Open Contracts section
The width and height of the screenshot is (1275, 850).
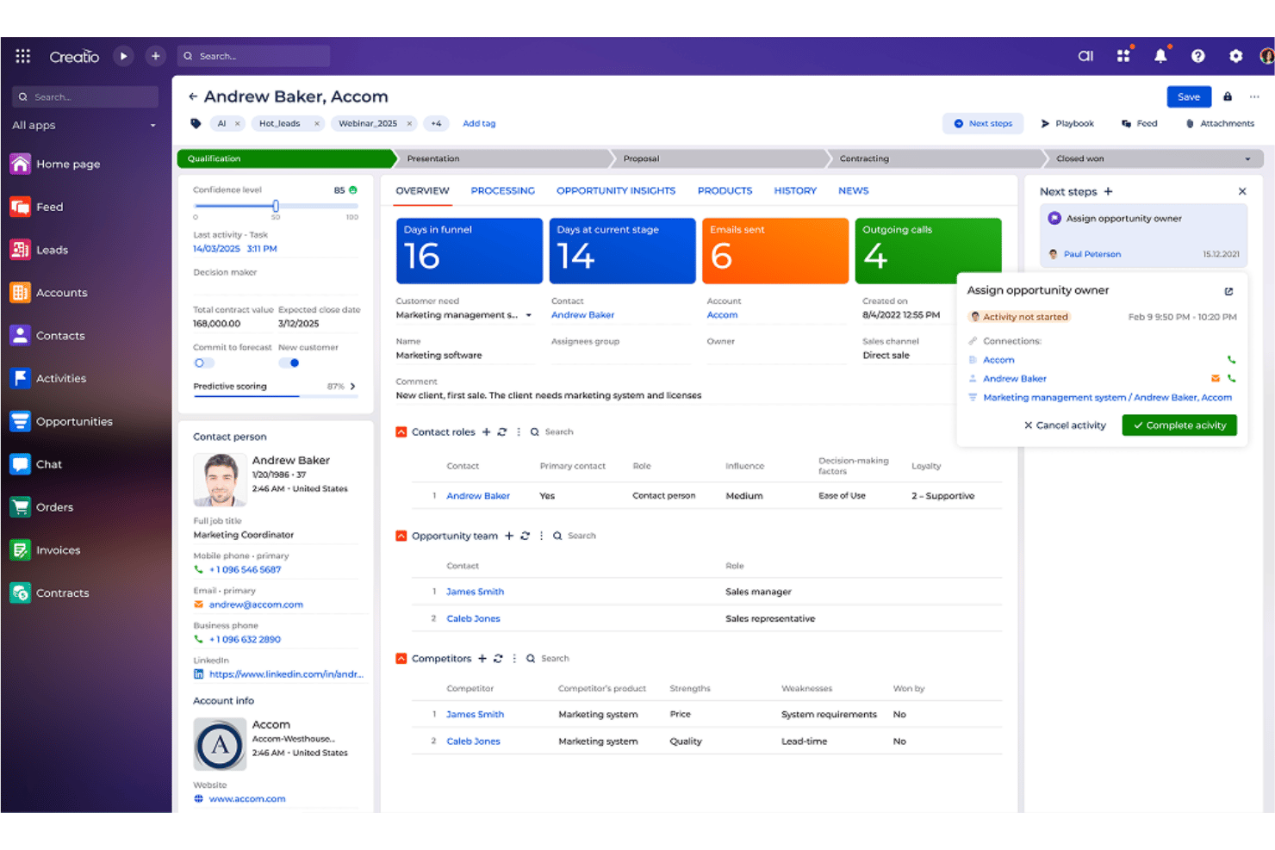[50, 593]
